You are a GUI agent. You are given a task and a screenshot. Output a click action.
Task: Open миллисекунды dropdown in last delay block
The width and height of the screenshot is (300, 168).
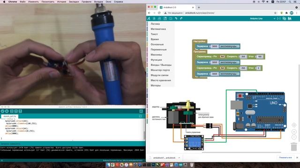click(229, 74)
